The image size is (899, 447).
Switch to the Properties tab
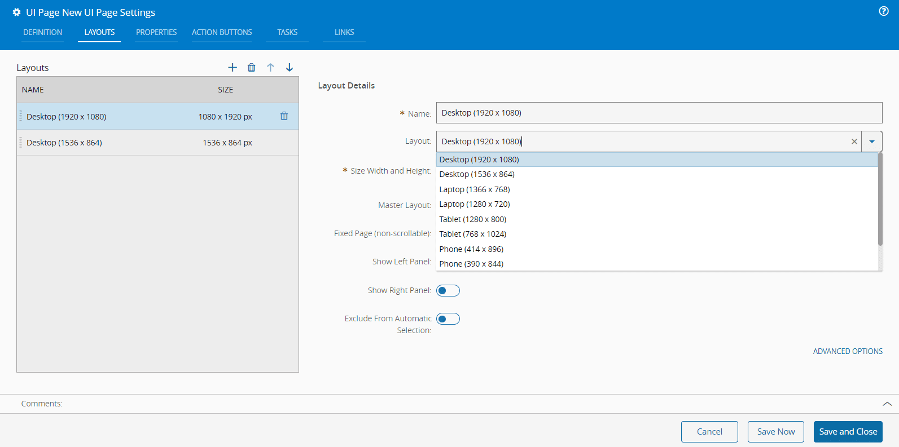[x=156, y=32]
